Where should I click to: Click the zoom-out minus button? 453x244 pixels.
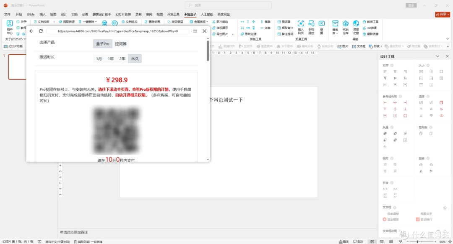pos(407,241)
